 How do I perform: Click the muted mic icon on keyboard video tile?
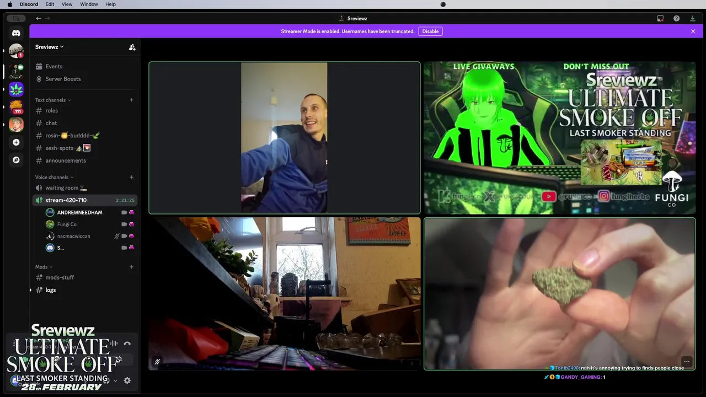[157, 362]
